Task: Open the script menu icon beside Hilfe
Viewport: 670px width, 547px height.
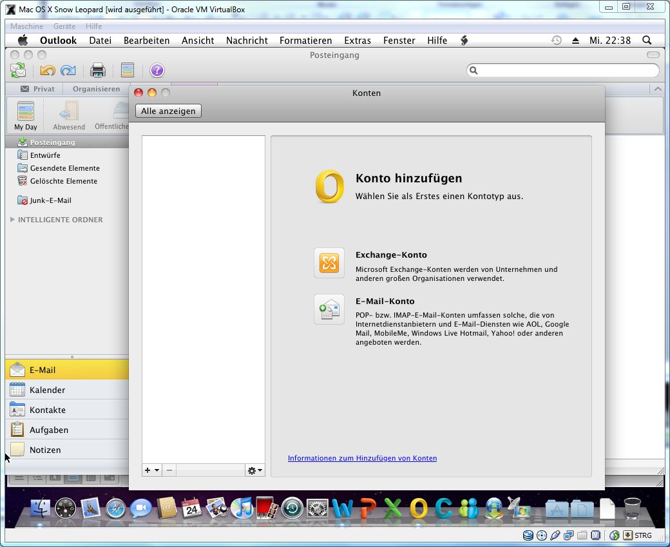Action: point(464,41)
